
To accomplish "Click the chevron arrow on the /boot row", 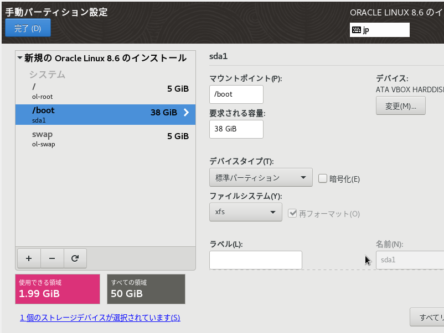I will (186, 113).
